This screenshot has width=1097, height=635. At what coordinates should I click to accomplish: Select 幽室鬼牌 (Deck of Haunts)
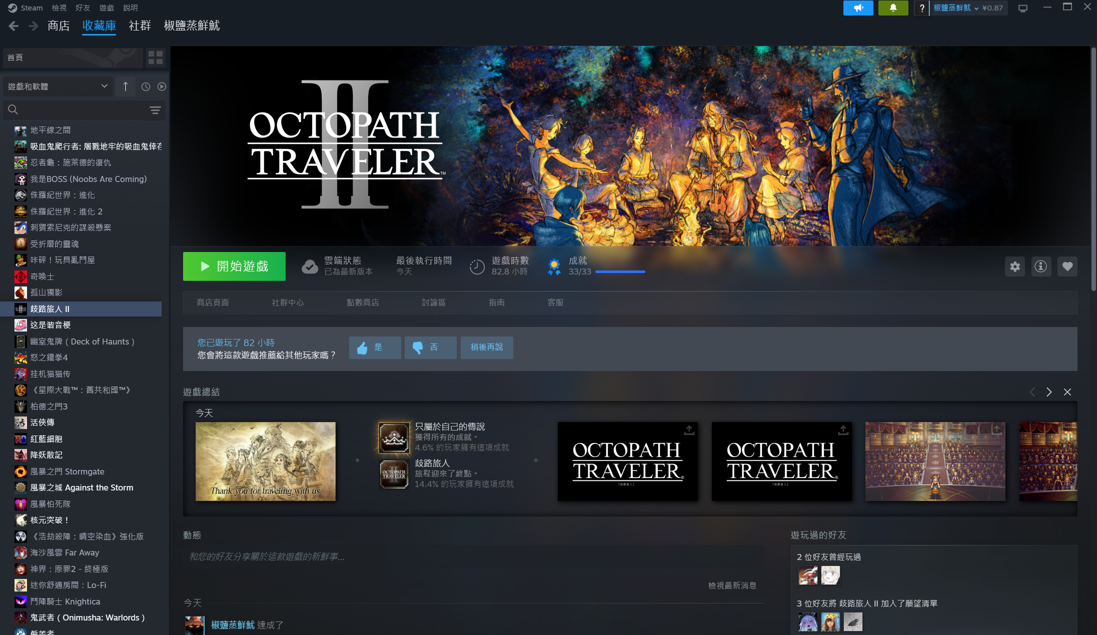click(x=82, y=341)
